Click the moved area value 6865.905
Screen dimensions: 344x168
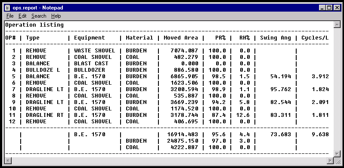click(184, 76)
